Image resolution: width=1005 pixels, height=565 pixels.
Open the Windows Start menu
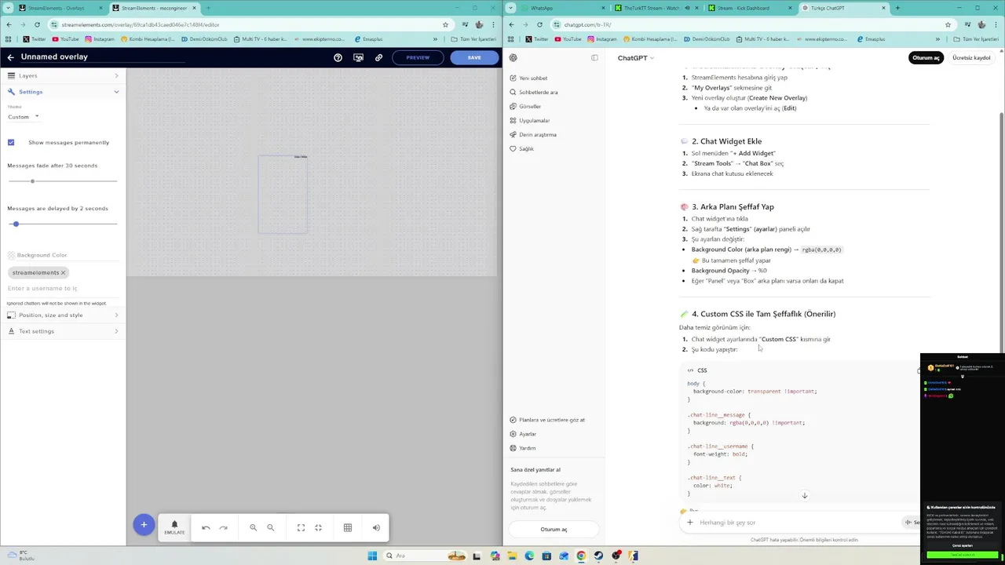pyautogui.click(x=372, y=556)
